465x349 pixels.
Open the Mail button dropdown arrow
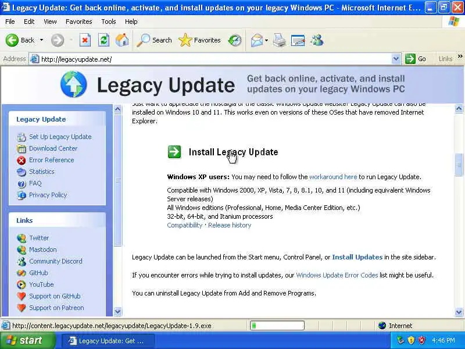tap(266, 40)
